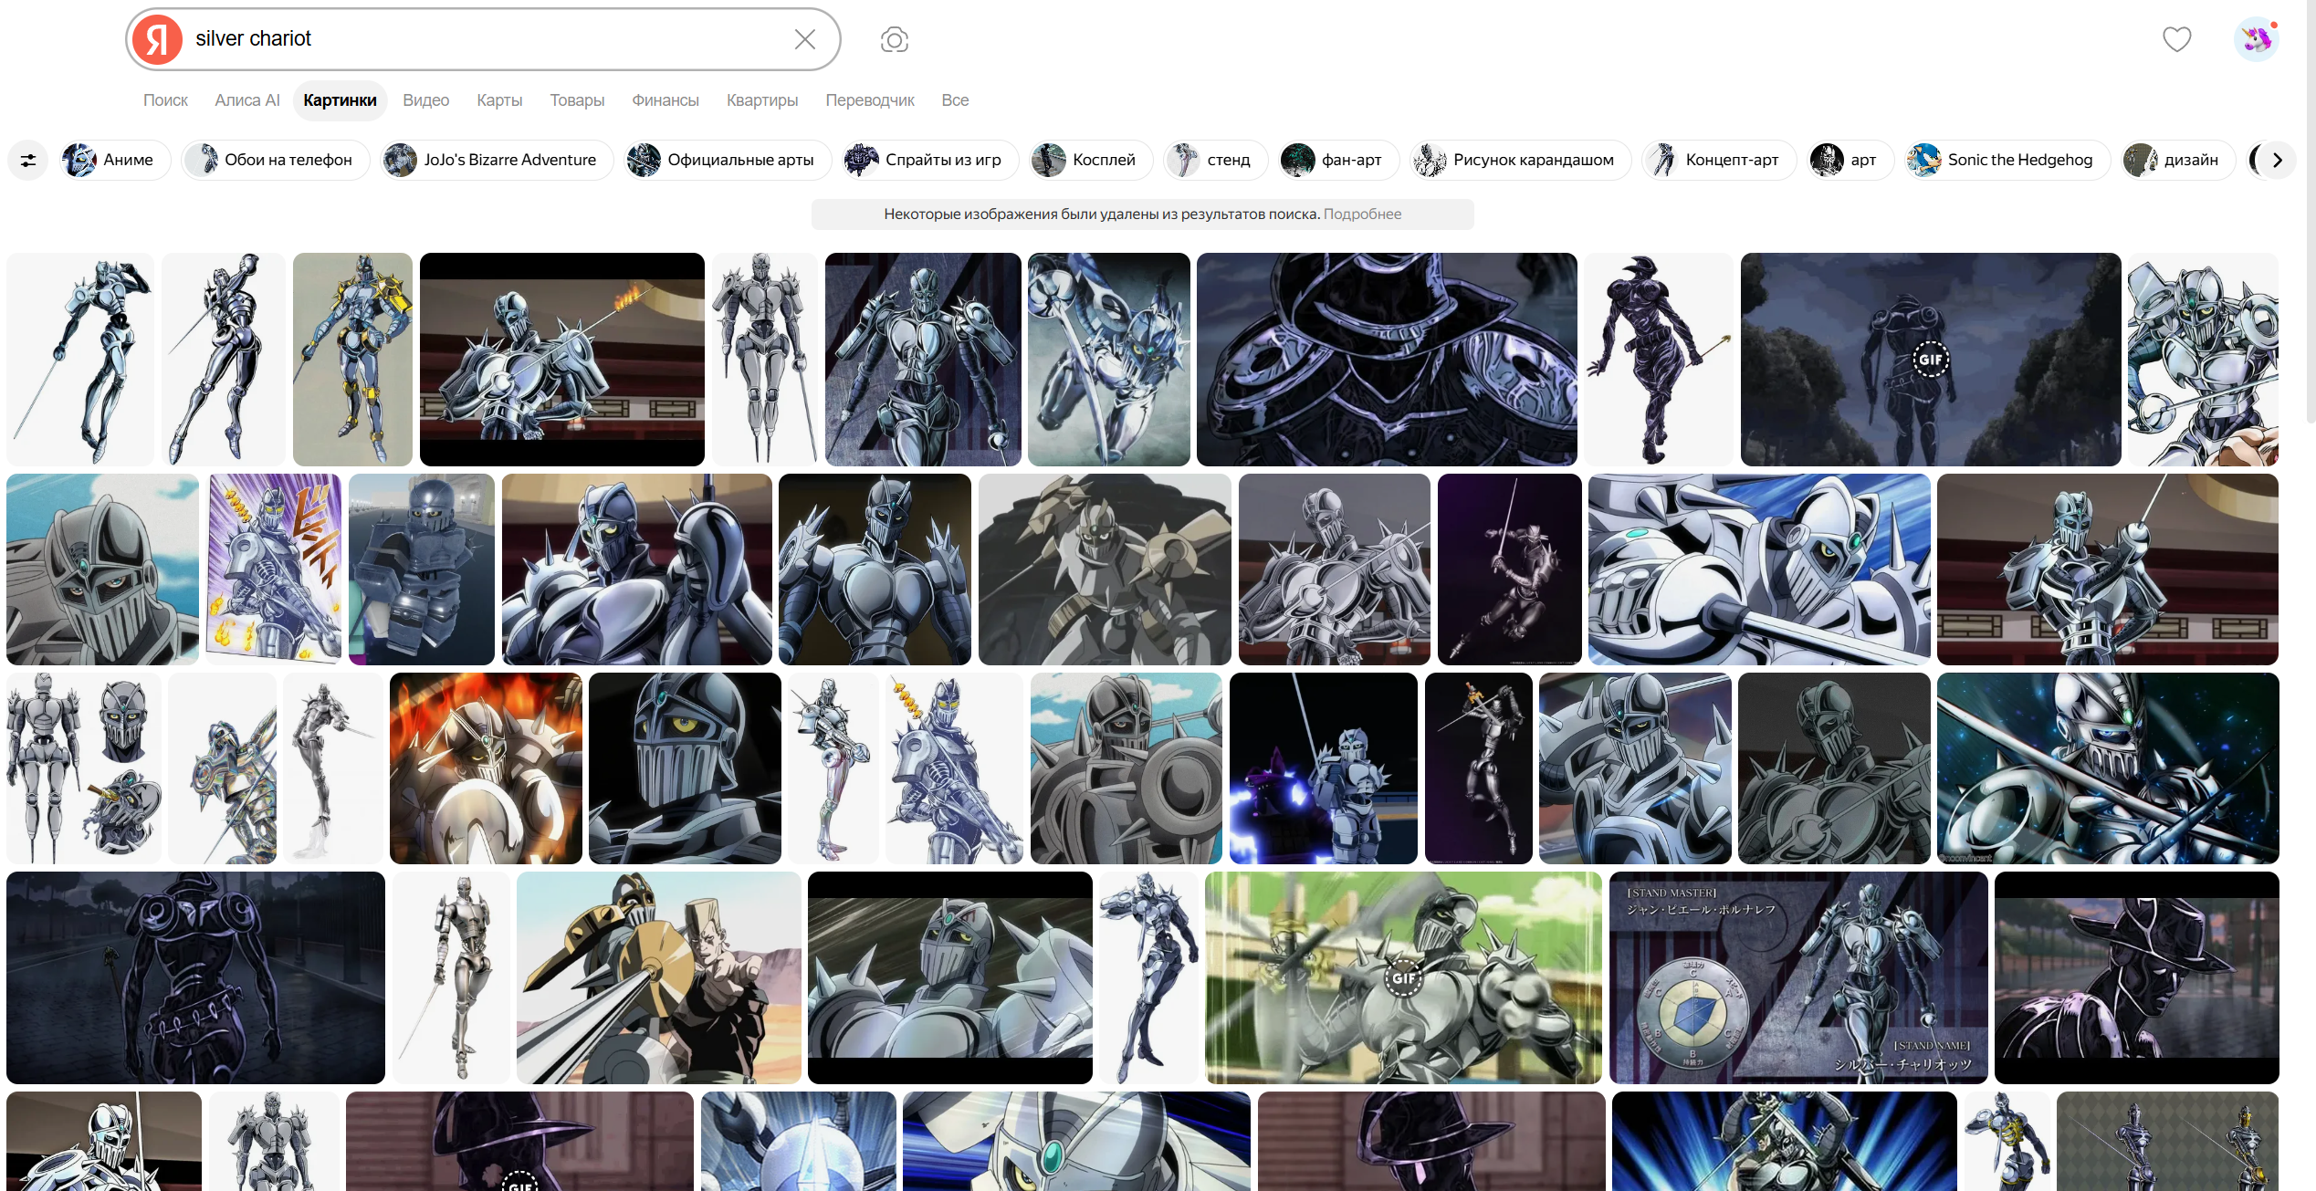Open the Все services menu
Image resolution: width=2316 pixels, height=1191 pixels.
click(x=955, y=100)
